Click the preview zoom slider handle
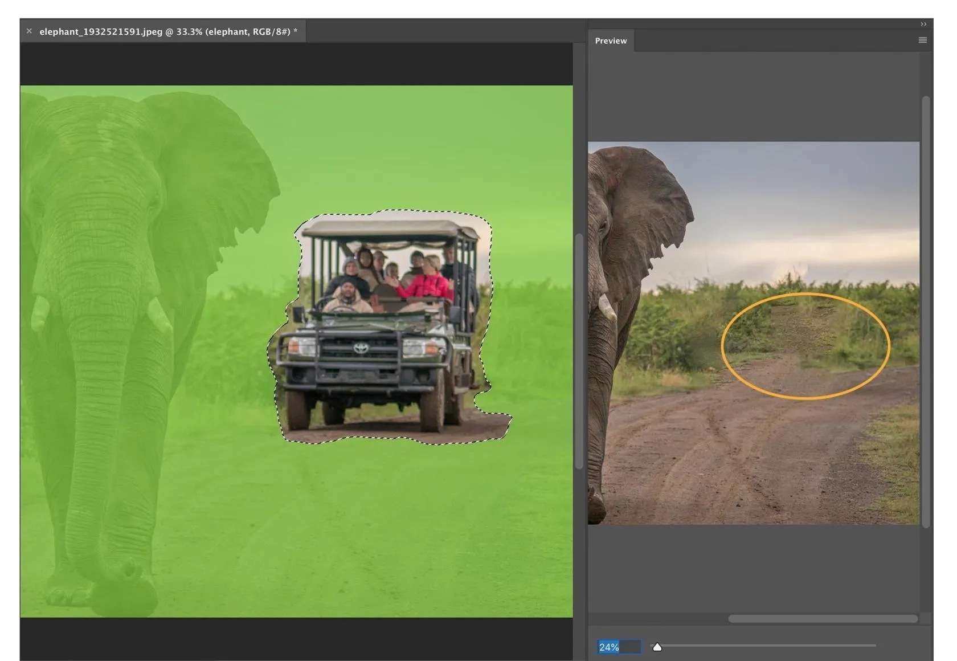Viewport: 957px width, 661px height. pyautogui.click(x=657, y=647)
